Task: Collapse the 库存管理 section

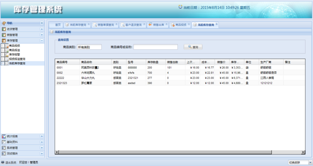Action: point(42,40)
